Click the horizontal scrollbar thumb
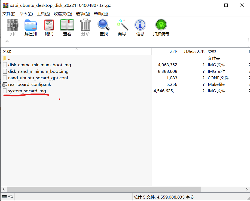 tap(104, 189)
